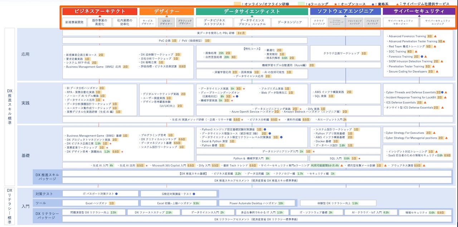The width and height of the screenshot is (458, 227).
Task: Select the green データサイエンティスト header
Action: coord(252,11)
